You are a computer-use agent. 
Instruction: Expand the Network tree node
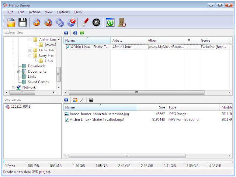pos(13,88)
